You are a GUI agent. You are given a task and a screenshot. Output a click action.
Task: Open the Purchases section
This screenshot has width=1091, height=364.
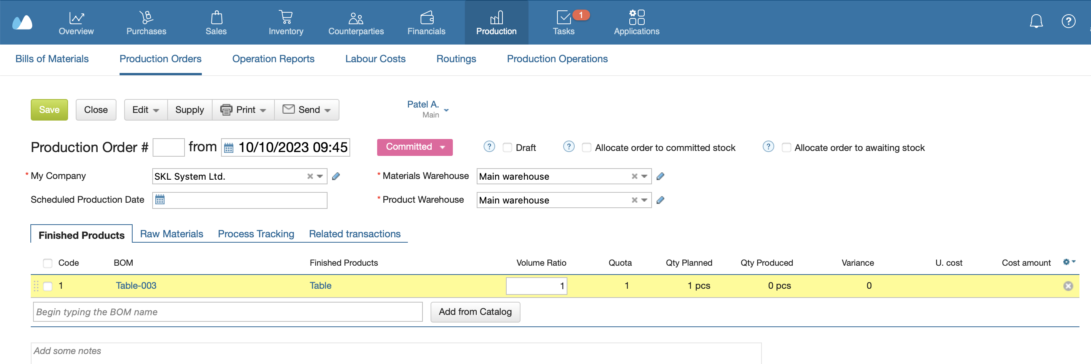[146, 22]
